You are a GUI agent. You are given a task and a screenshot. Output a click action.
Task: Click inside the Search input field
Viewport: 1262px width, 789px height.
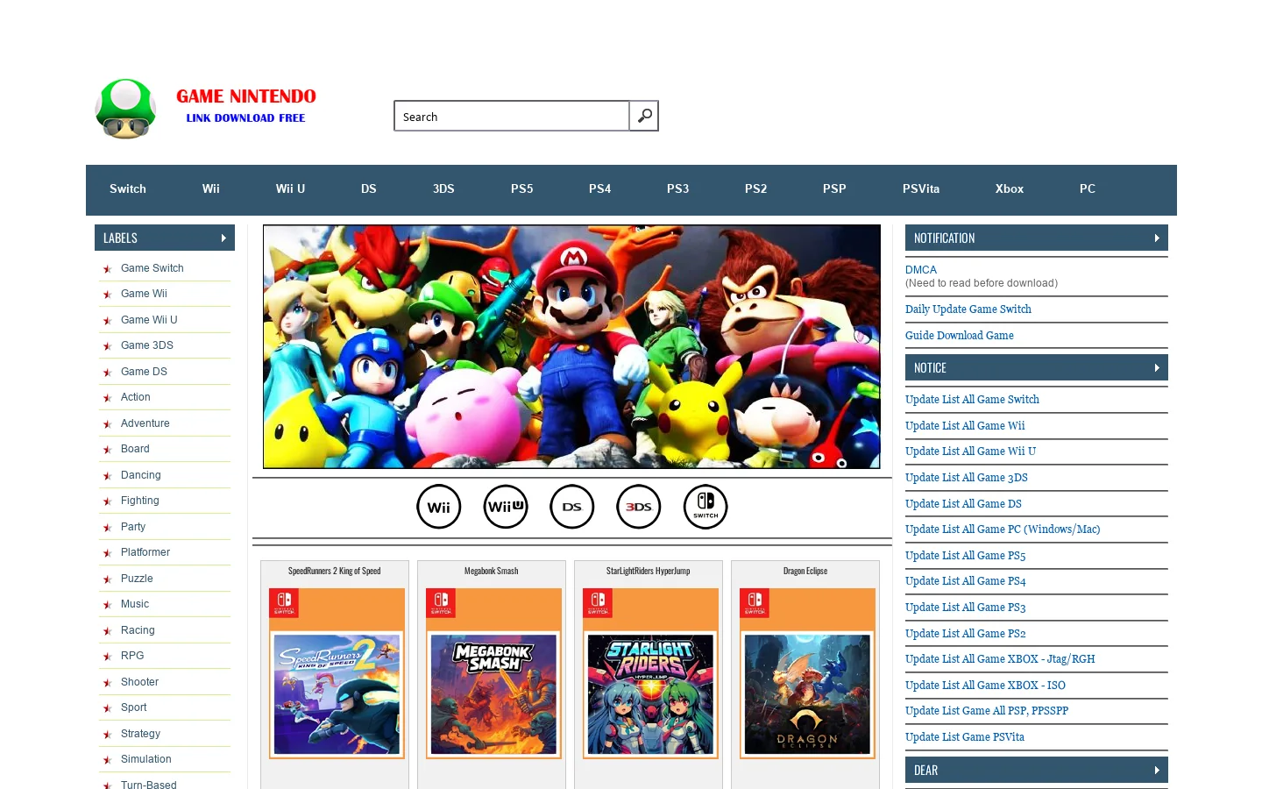[512, 116]
